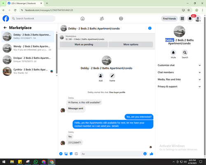The image size is (206, 165).
Task: Go back from Marketplace chats
Action: pyautogui.click(x=5, y=28)
